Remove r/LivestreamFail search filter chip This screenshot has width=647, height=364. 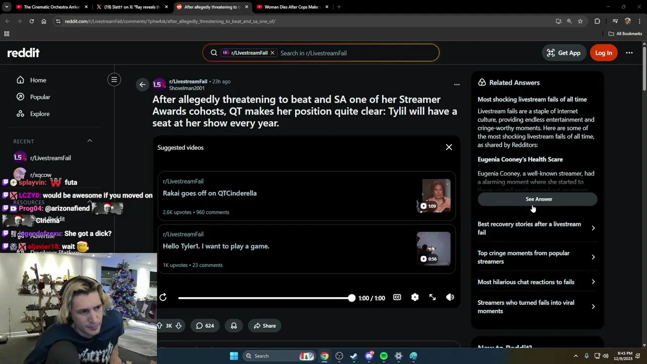[x=272, y=53]
